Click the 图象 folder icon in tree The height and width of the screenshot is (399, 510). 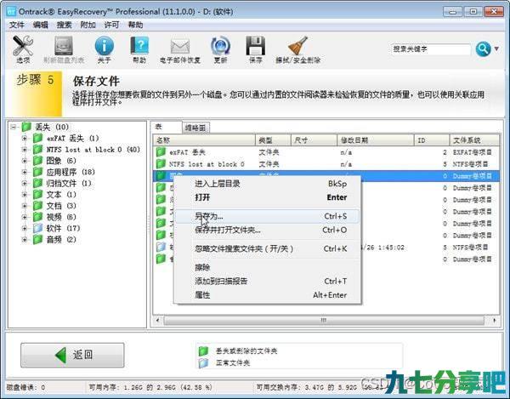(37, 161)
